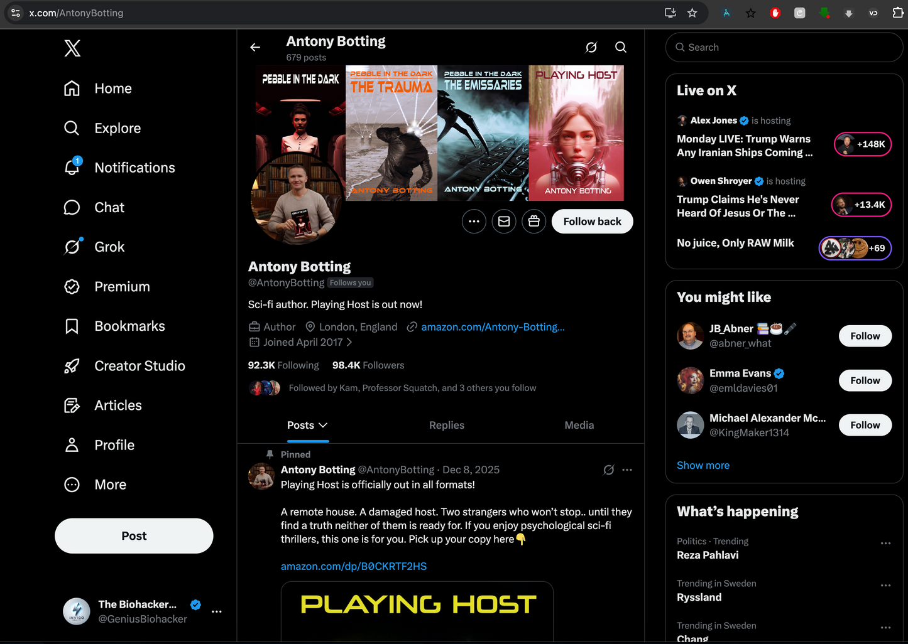Viewport: 908px width, 644px height.
Task: Expand Joined April 2017 details
Action: [301, 342]
